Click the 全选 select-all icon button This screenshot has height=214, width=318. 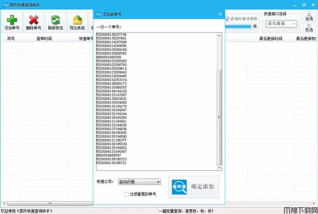309,16
